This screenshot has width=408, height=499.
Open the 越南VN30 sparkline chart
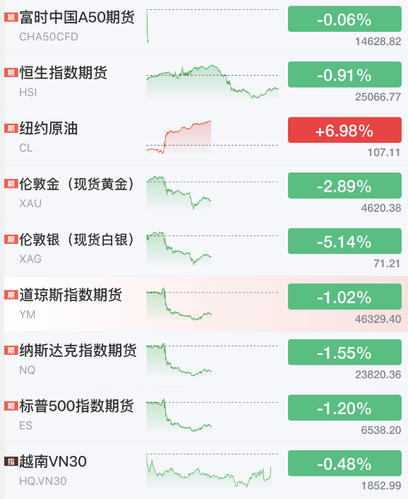coord(209,471)
